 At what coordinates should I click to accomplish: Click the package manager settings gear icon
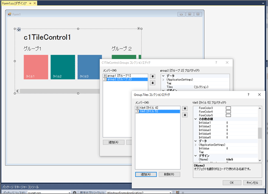point(75,192)
